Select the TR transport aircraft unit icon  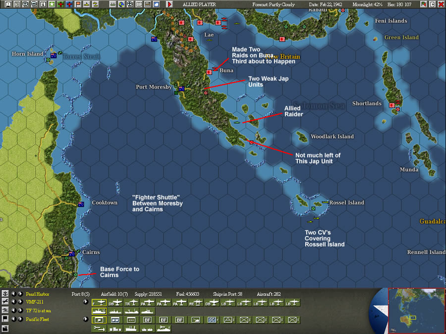[131, 303]
